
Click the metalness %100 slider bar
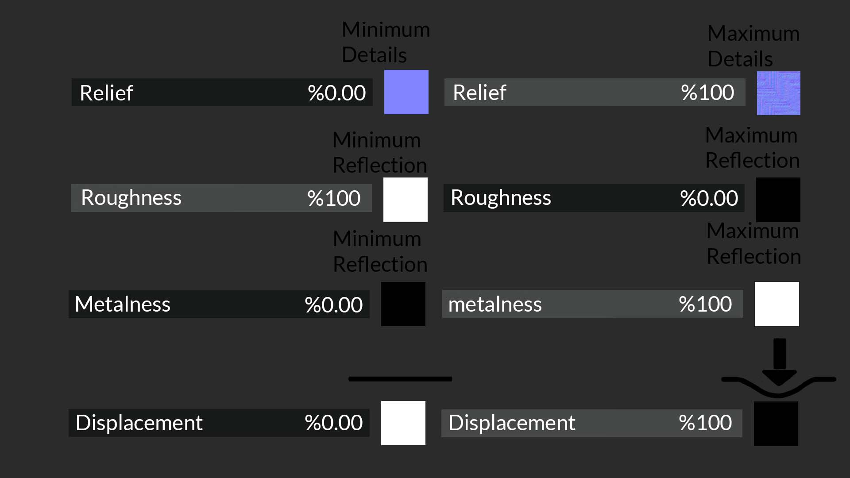coord(592,304)
